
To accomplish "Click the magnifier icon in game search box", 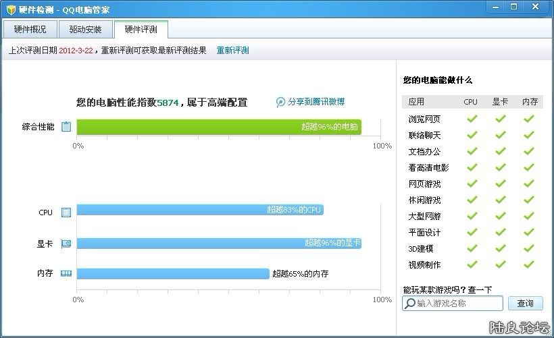I will (x=409, y=304).
